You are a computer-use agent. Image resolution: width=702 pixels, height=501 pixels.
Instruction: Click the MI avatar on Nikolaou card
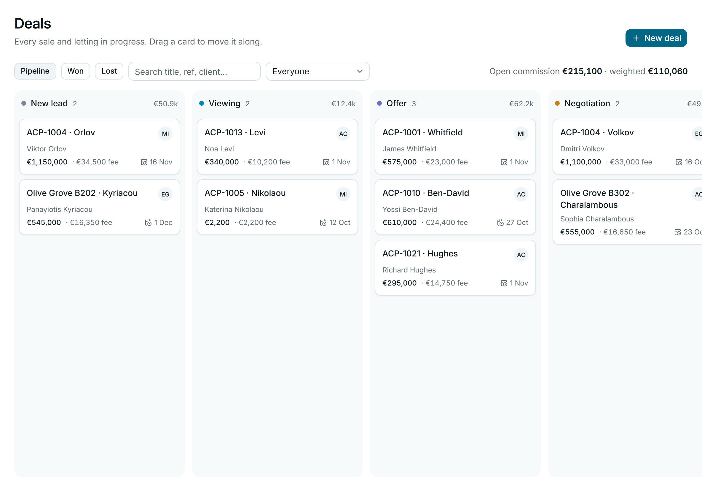(x=343, y=194)
